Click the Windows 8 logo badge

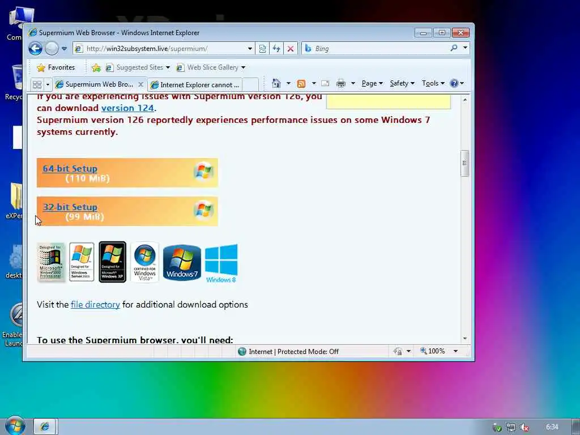tap(221, 264)
